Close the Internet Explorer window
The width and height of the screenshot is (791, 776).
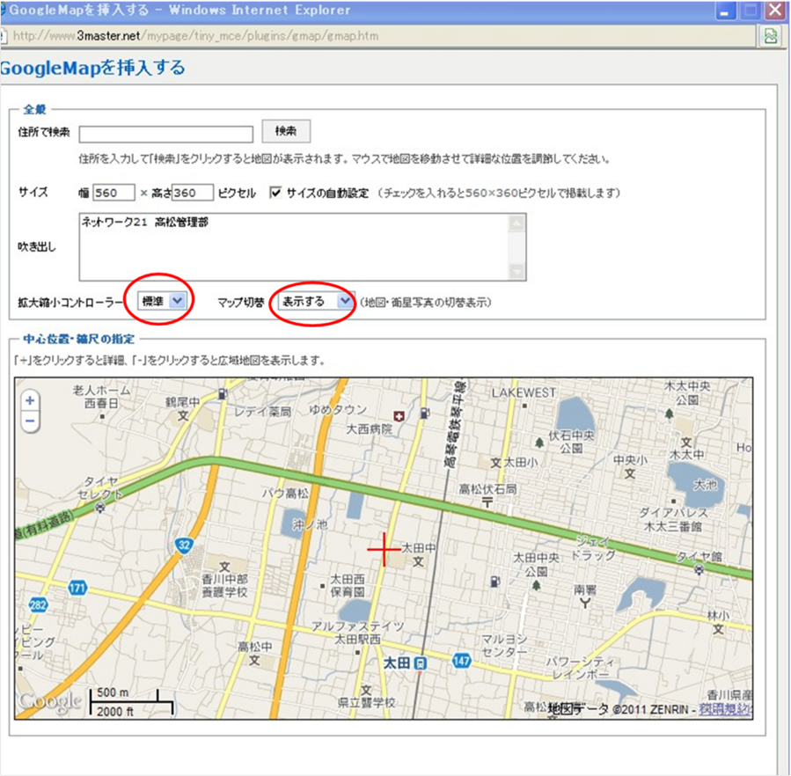775,11
